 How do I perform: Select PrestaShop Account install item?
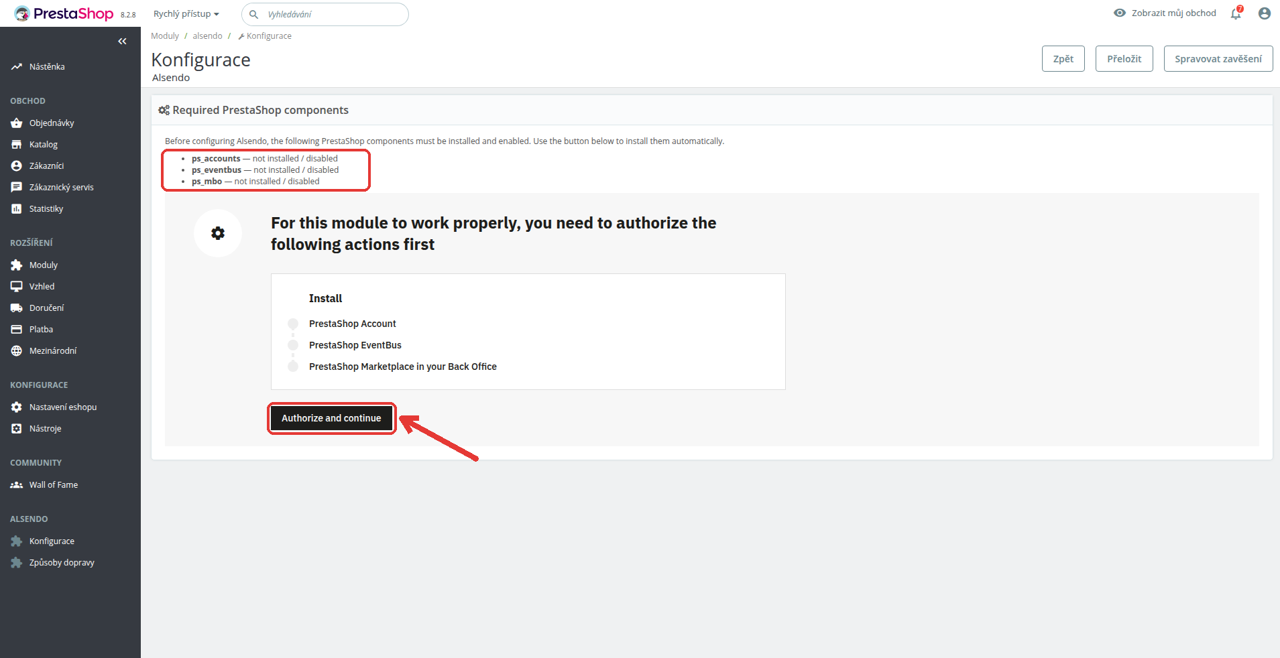pos(352,324)
